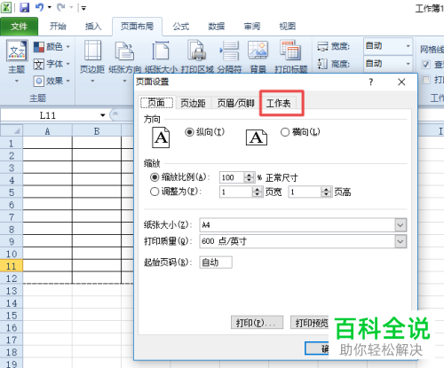Viewport: 444px width, 368px height.
Task: Select column A header
Action: [47, 131]
